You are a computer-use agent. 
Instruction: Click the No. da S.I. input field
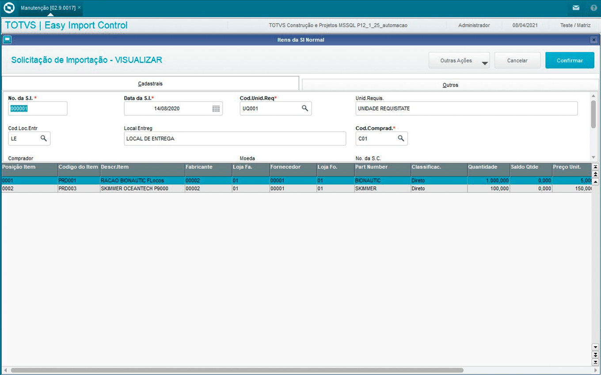point(38,109)
